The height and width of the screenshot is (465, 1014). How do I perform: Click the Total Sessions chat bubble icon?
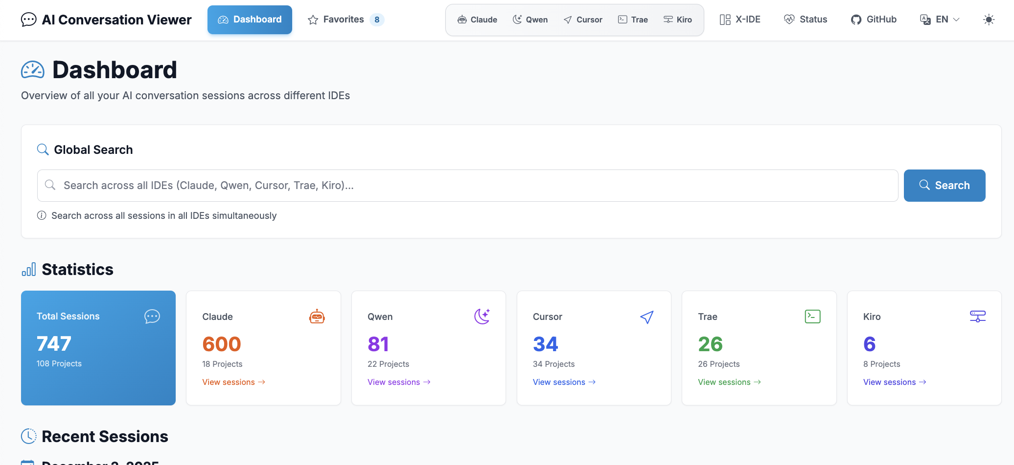click(152, 317)
